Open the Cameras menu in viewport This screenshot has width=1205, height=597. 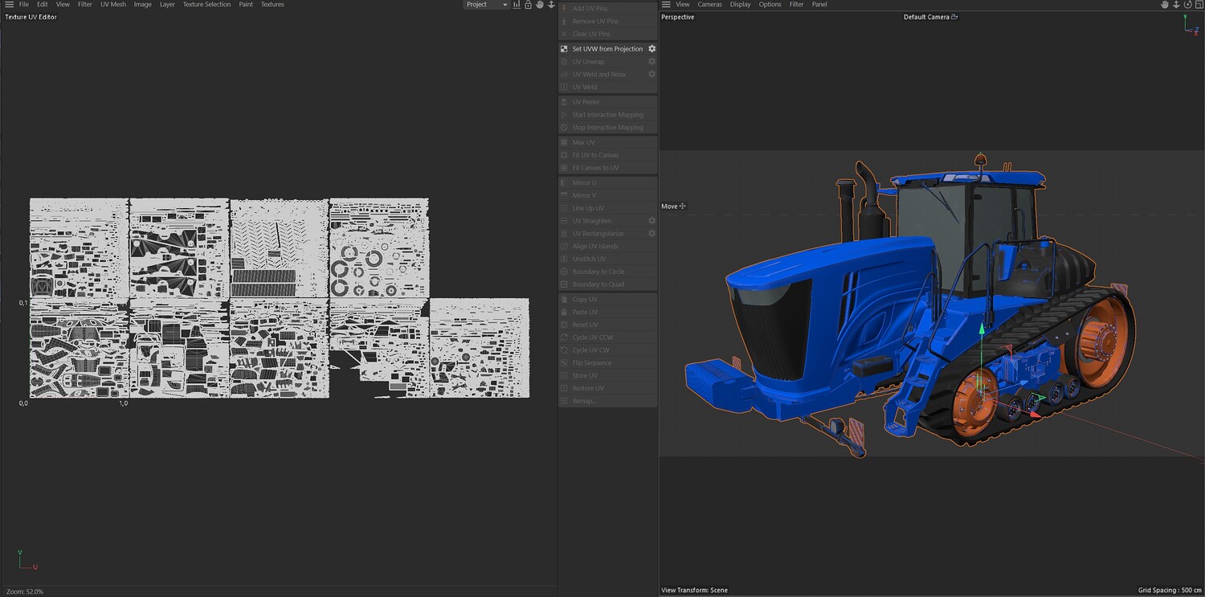[x=709, y=5]
